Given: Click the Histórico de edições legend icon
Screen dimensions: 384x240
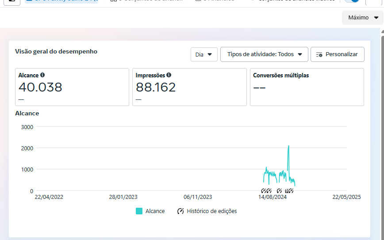Looking at the screenshot, I should pyautogui.click(x=180, y=211).
